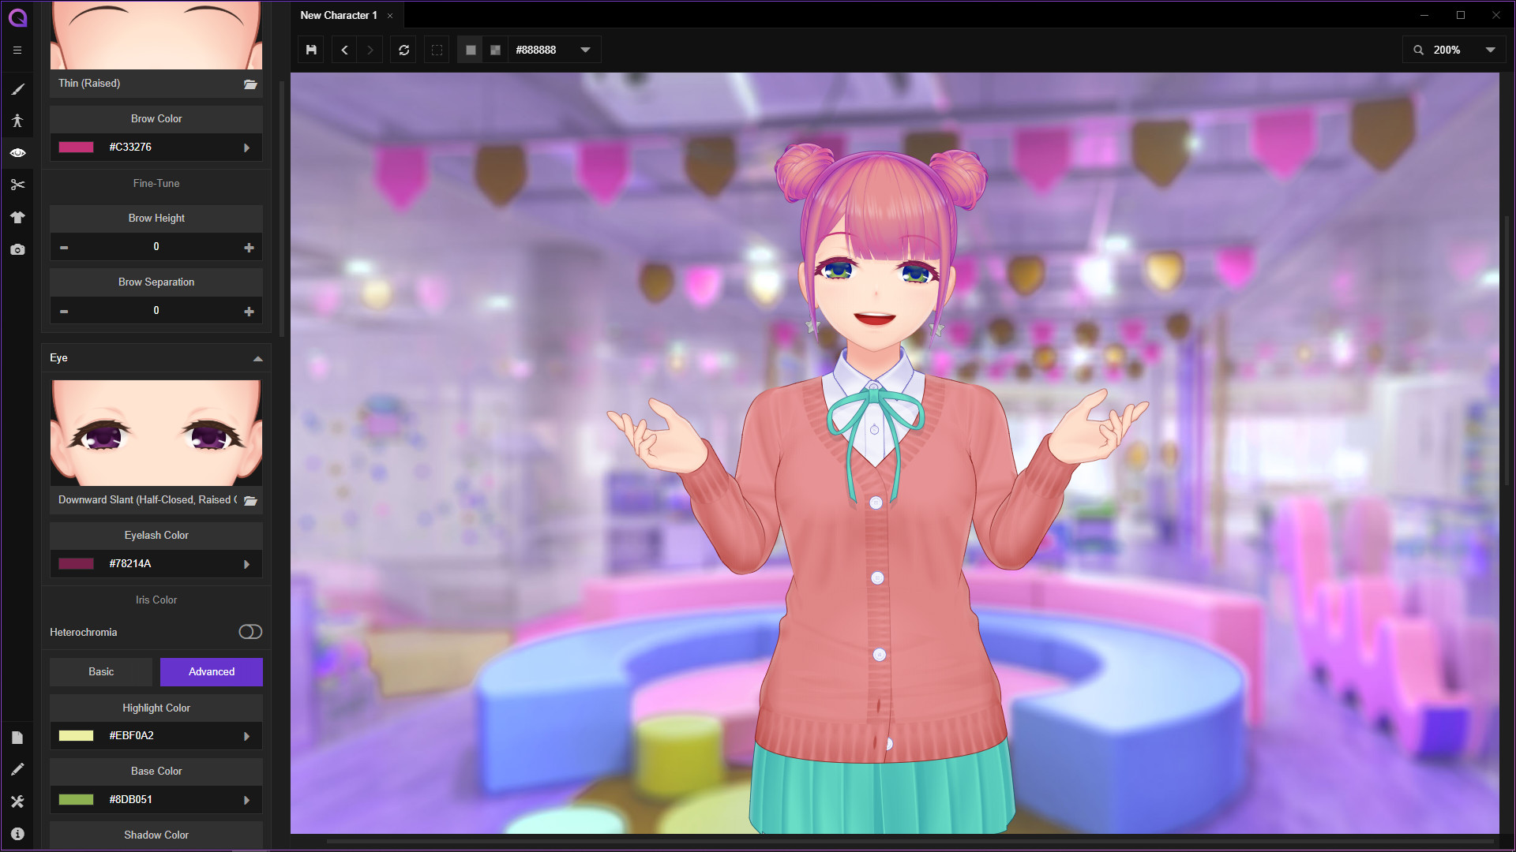
Task: Click the save icon in toolbar
Action: [311, 50]
